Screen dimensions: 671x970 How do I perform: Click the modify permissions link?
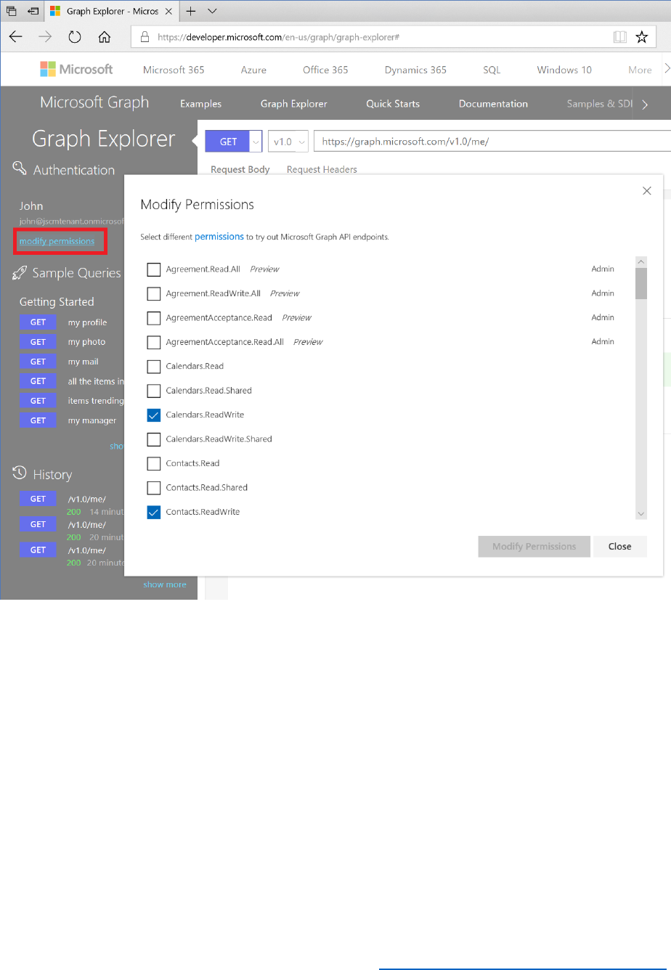(x=57, y=241)
